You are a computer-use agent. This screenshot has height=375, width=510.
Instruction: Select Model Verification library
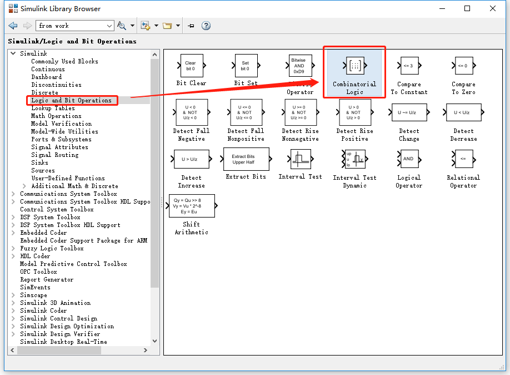61,124
